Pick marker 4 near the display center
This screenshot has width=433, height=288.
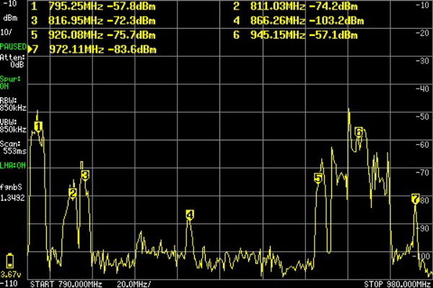click(189, 215)
